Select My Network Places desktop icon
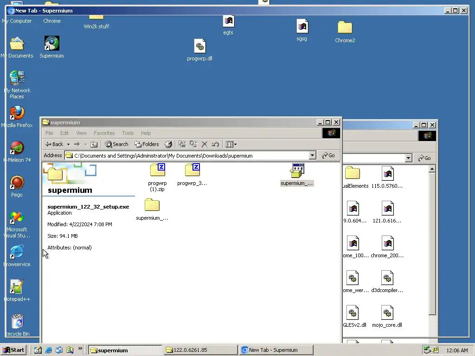This screenshot has height=356, width=475. (x=17, y=85)
